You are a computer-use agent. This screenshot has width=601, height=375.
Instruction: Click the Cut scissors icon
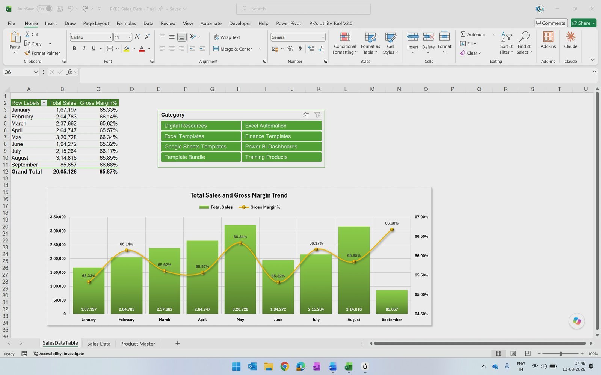[27, 34]
